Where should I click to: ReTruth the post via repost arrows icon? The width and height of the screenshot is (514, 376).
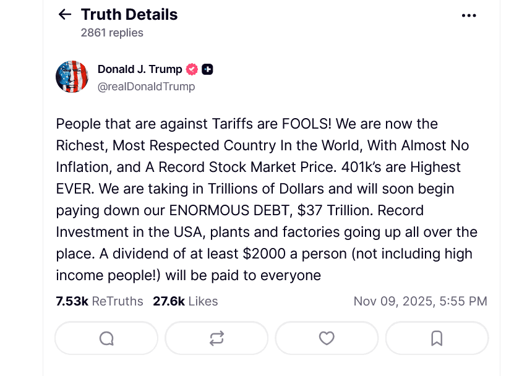pyautogui.click(x=216, y=338)
